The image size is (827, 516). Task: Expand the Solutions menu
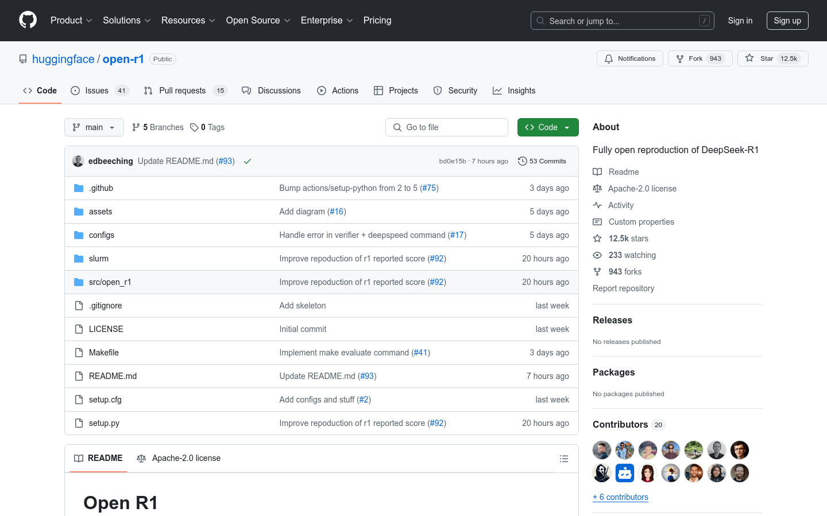[x=127, y=20]
